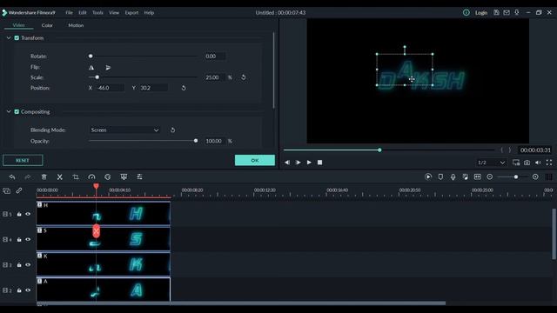
Task: Record voiceover with the microphone icon
Action: point(453,176)
